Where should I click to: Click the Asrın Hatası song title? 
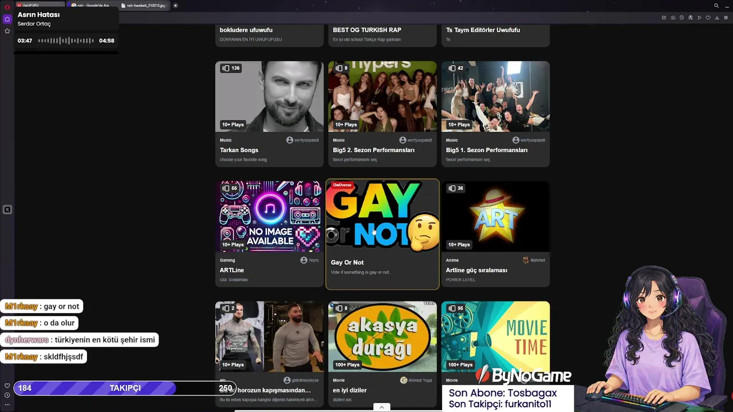click(x=38, y=15)
